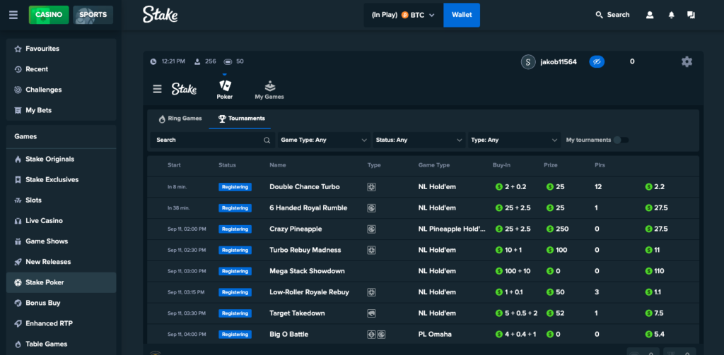Switch to the Sports section
This screenshot has width=724, height=355.
93,15
